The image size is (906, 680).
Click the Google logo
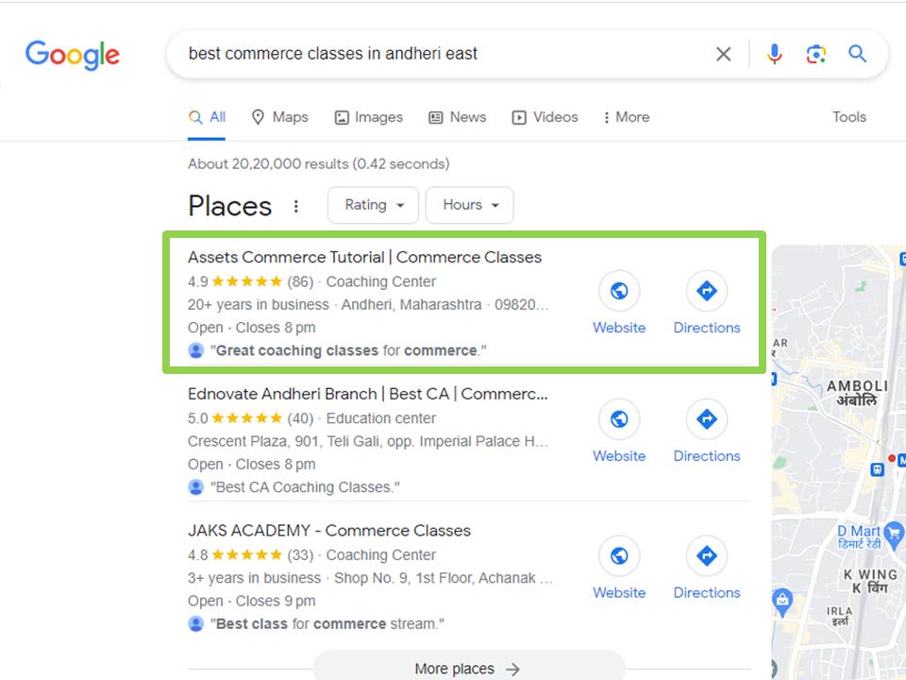[73, 54]
